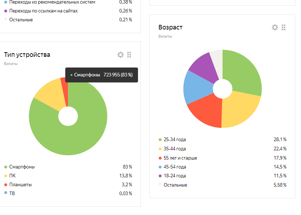Click red Планшеты slice in device chart
The height and width of the screenshot is (215, 301).
[64, 84]
